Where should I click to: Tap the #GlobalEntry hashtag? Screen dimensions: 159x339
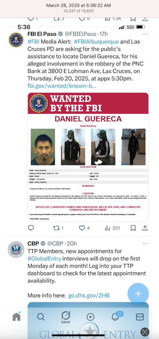[x=44, y=259]
